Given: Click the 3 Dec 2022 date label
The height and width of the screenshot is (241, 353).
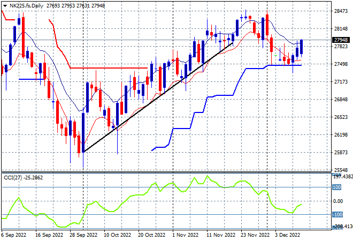Looking at the screenshot, I should [288, 235].
